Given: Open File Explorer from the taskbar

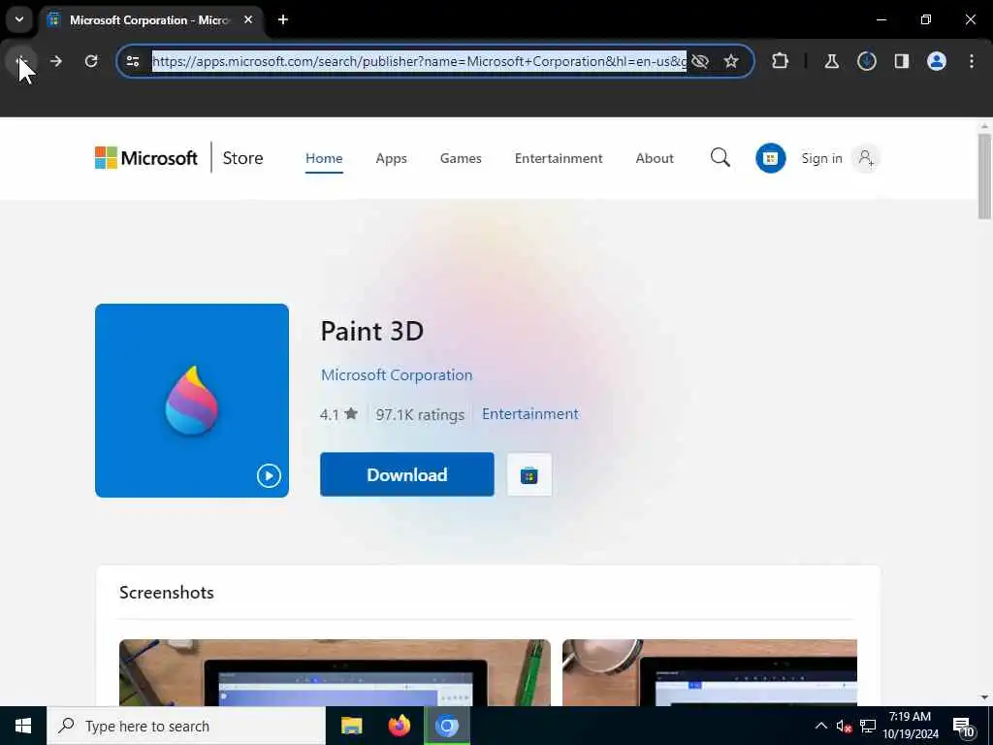Looking at the screenshot, I should tap(351, 726).
